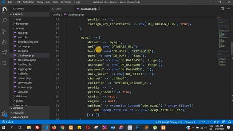The image size is (233, 131).
Task: Open Source Control view
Action: click(4, 31)
